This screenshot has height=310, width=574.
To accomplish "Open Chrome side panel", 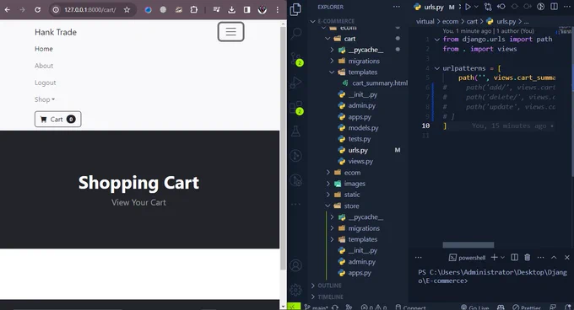I will click(247, 10).
